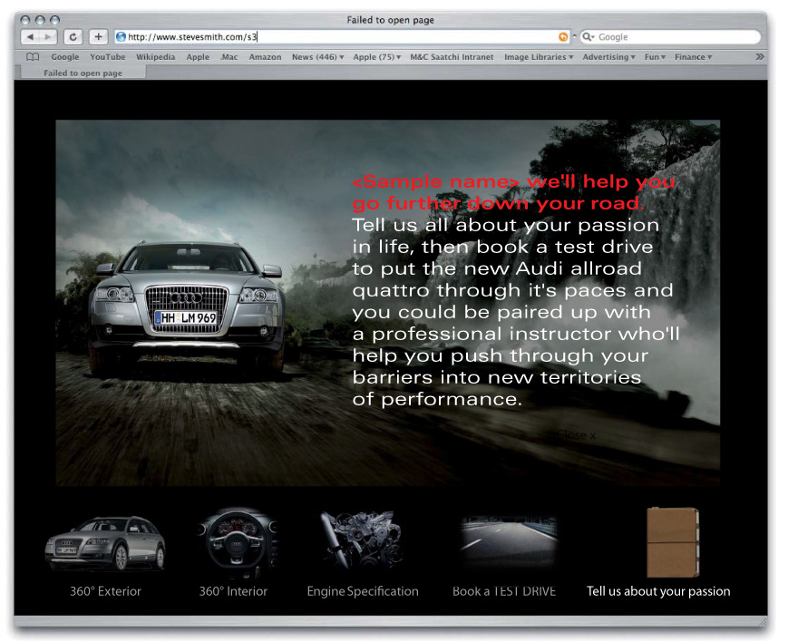Click the Audi allroad exterior car thumbnail
Screen dimensions: 788x642
(x=105, y=544)
